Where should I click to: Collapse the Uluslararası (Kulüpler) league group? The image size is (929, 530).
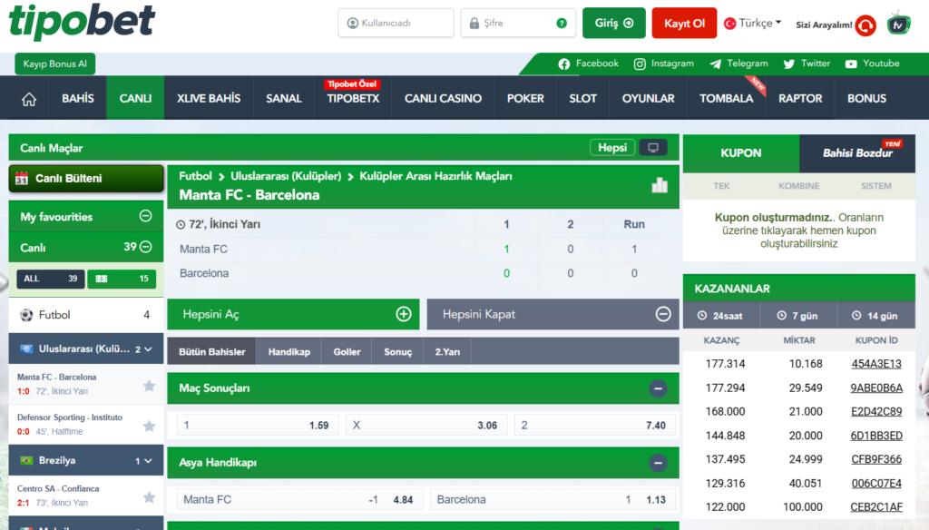tap(148, 349)
